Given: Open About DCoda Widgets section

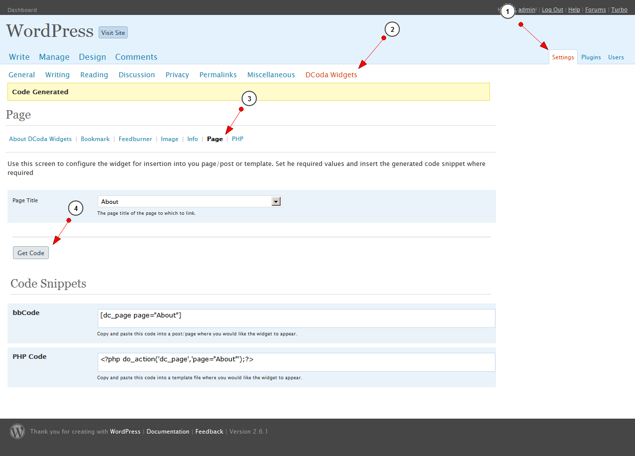Looking at the screenshot, I should [40, 139].
